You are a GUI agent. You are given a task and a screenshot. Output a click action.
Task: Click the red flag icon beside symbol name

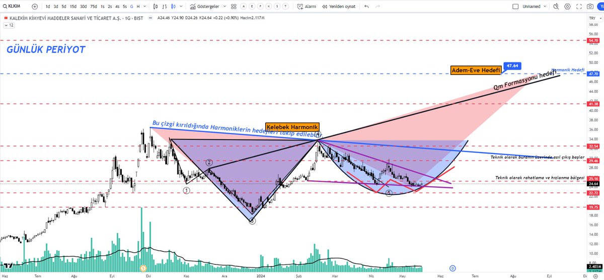(x=6, y=18)
